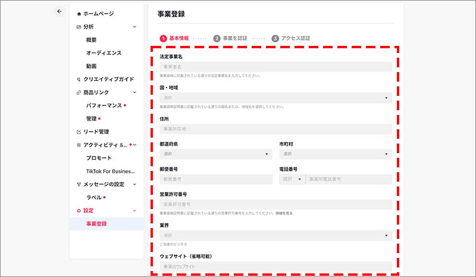Click the メッセージの設定 icon
The image size is (476, 277).
click(x=79, y=184)
